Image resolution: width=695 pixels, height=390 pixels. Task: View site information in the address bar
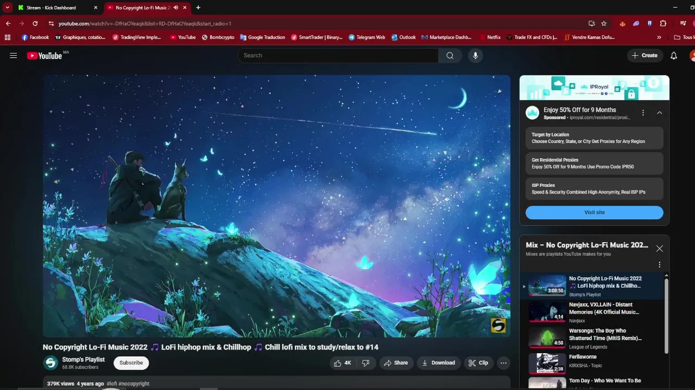coord(51,23)
